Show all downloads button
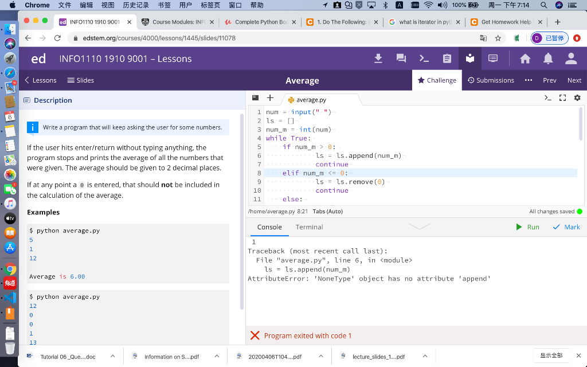Screen dimensions: 587x367 551,356
